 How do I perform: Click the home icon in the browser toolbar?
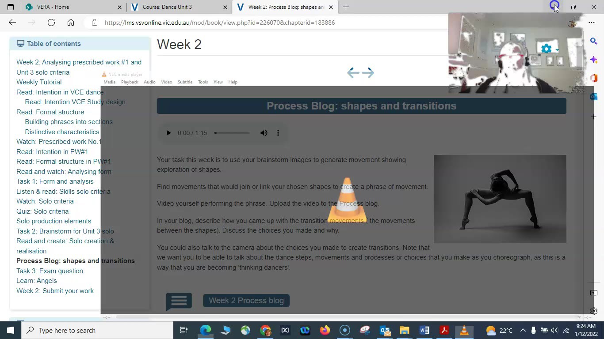point(70,23)
